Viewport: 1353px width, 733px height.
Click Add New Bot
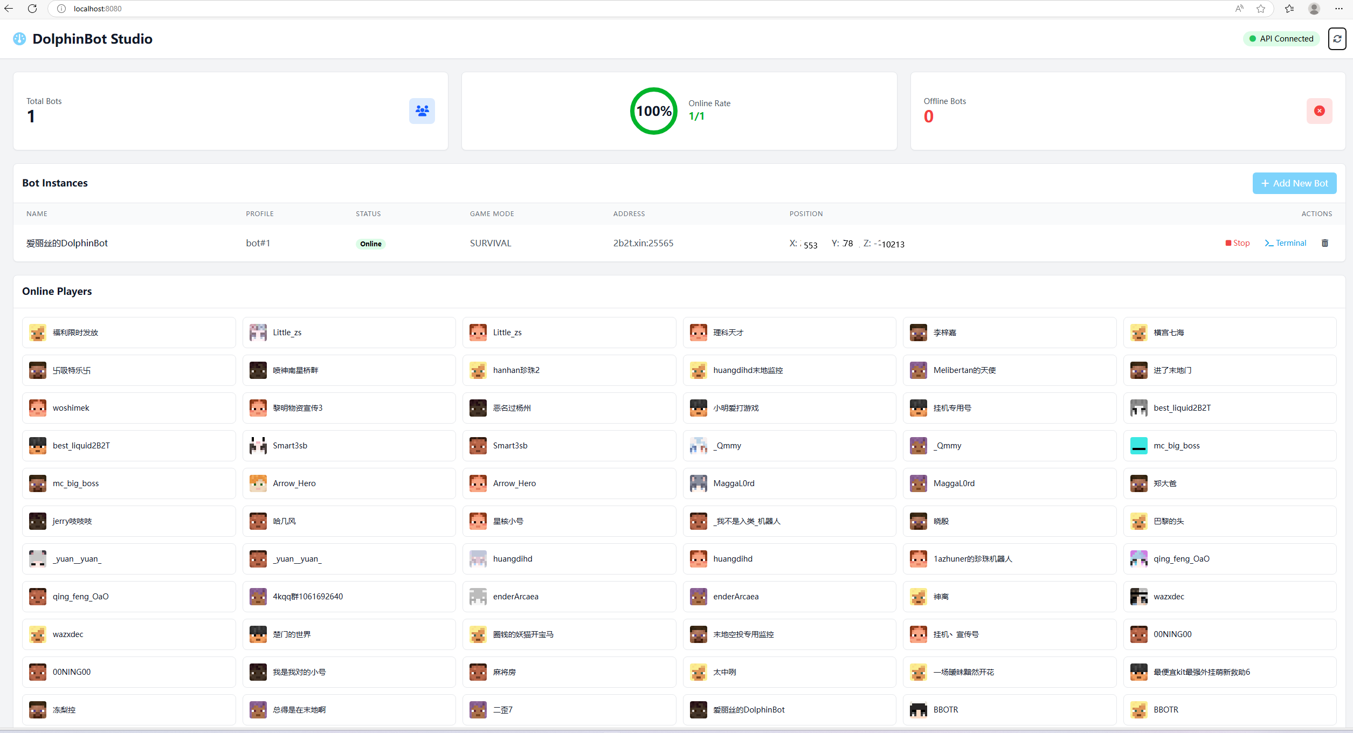(1294, 183)
